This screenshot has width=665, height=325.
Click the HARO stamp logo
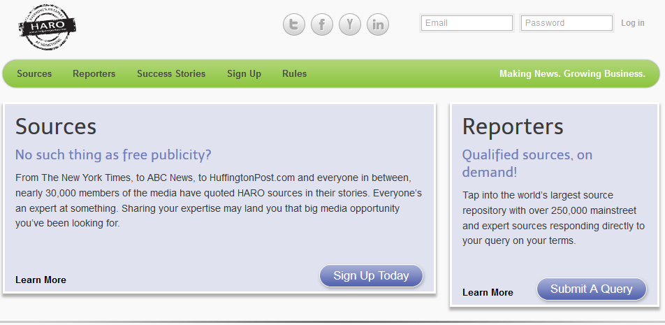click(47, 27)
